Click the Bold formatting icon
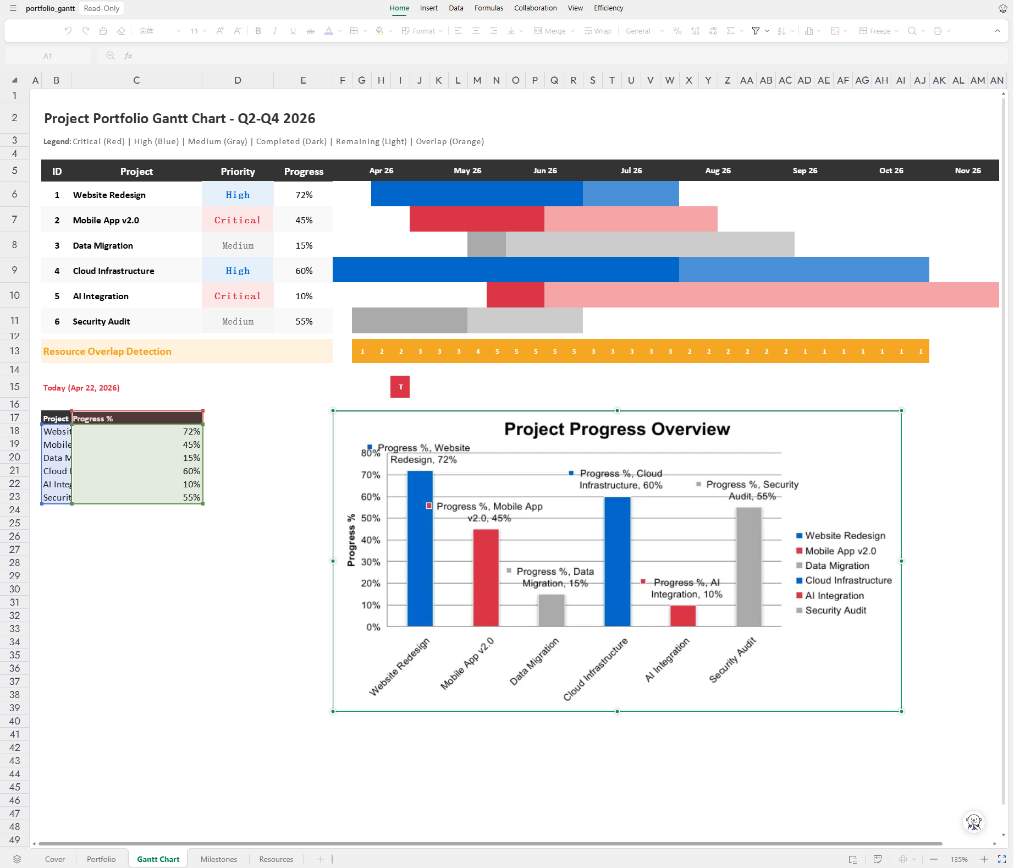 258,31
